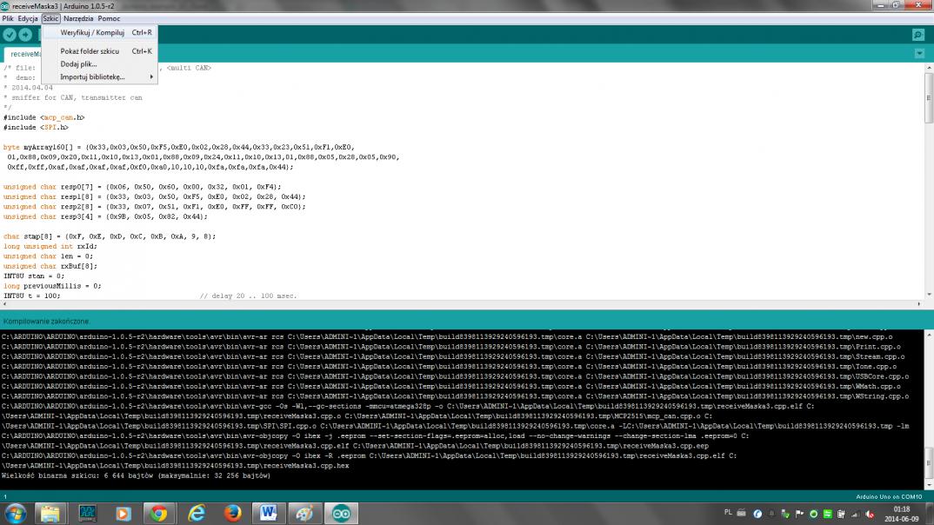Open the Serial Monitor
The image size is (934, 525).
(918, 35)
